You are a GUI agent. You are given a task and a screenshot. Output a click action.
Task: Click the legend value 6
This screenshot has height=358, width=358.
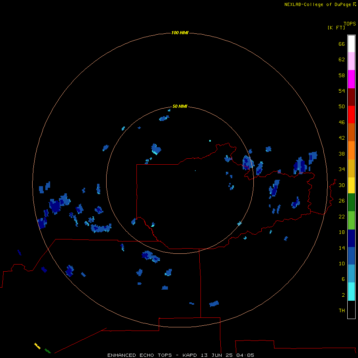(x=343, y=279)
